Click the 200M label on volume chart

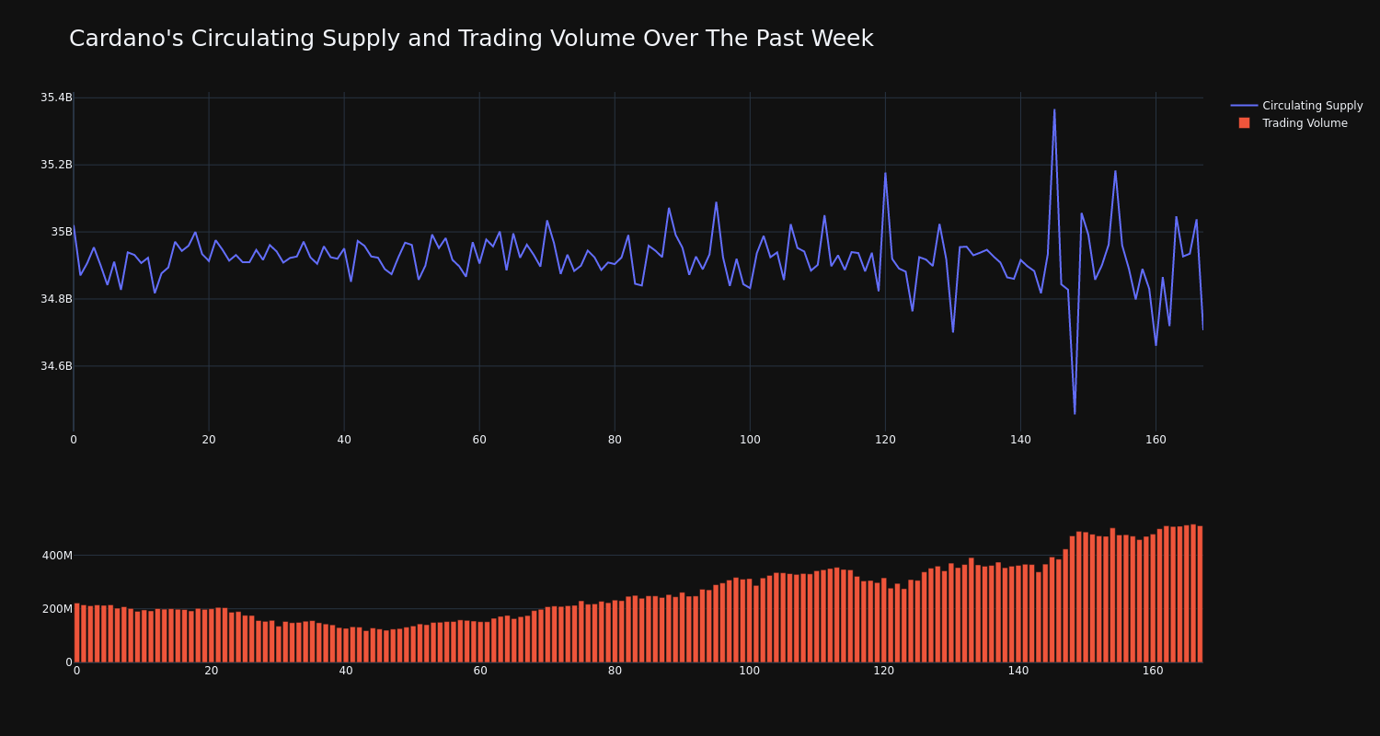point(57,609)
